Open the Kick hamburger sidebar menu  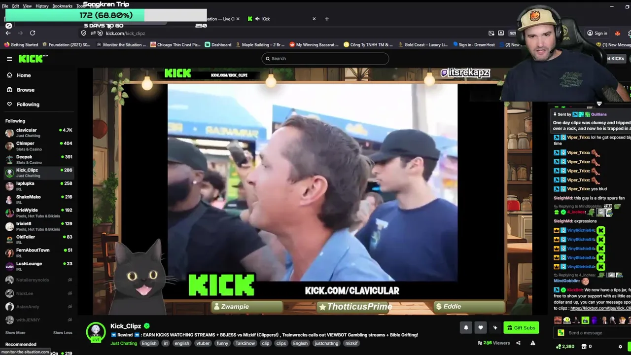coord(9,59)
